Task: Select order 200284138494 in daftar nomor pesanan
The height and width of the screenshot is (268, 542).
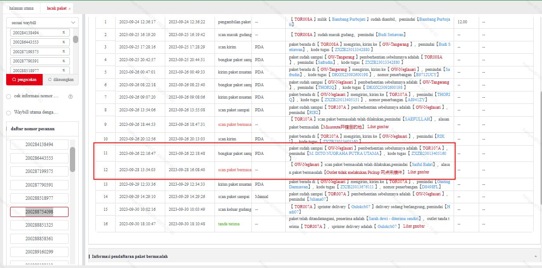Action: (x=39, y=144)
